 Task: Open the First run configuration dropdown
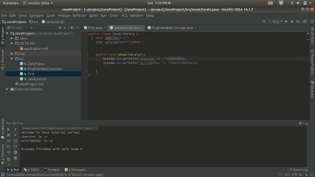coord(276,22)
